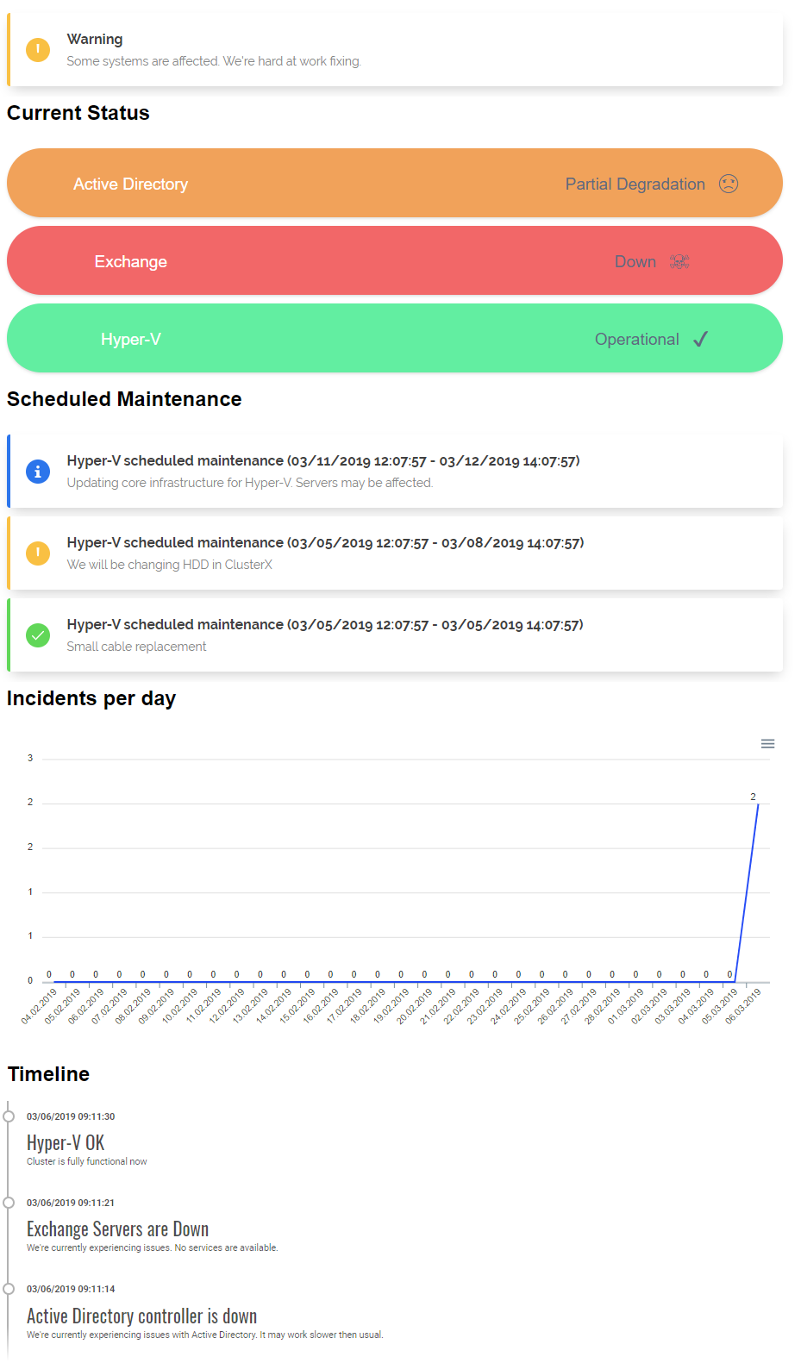Click the green check icon on cable replacement maintenance
The height and width of the screenshot is (1363, 801).
pos(38,635)
